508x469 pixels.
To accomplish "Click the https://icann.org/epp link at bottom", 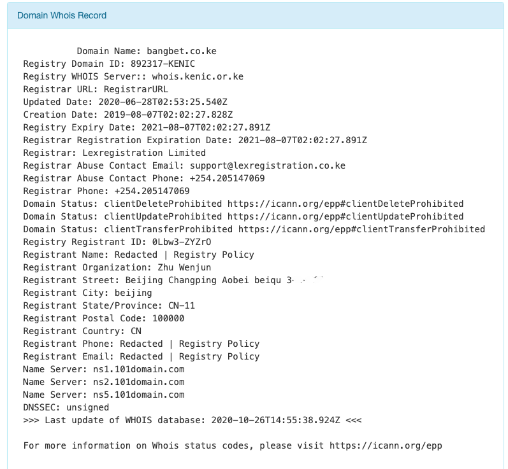I will 386,445.
